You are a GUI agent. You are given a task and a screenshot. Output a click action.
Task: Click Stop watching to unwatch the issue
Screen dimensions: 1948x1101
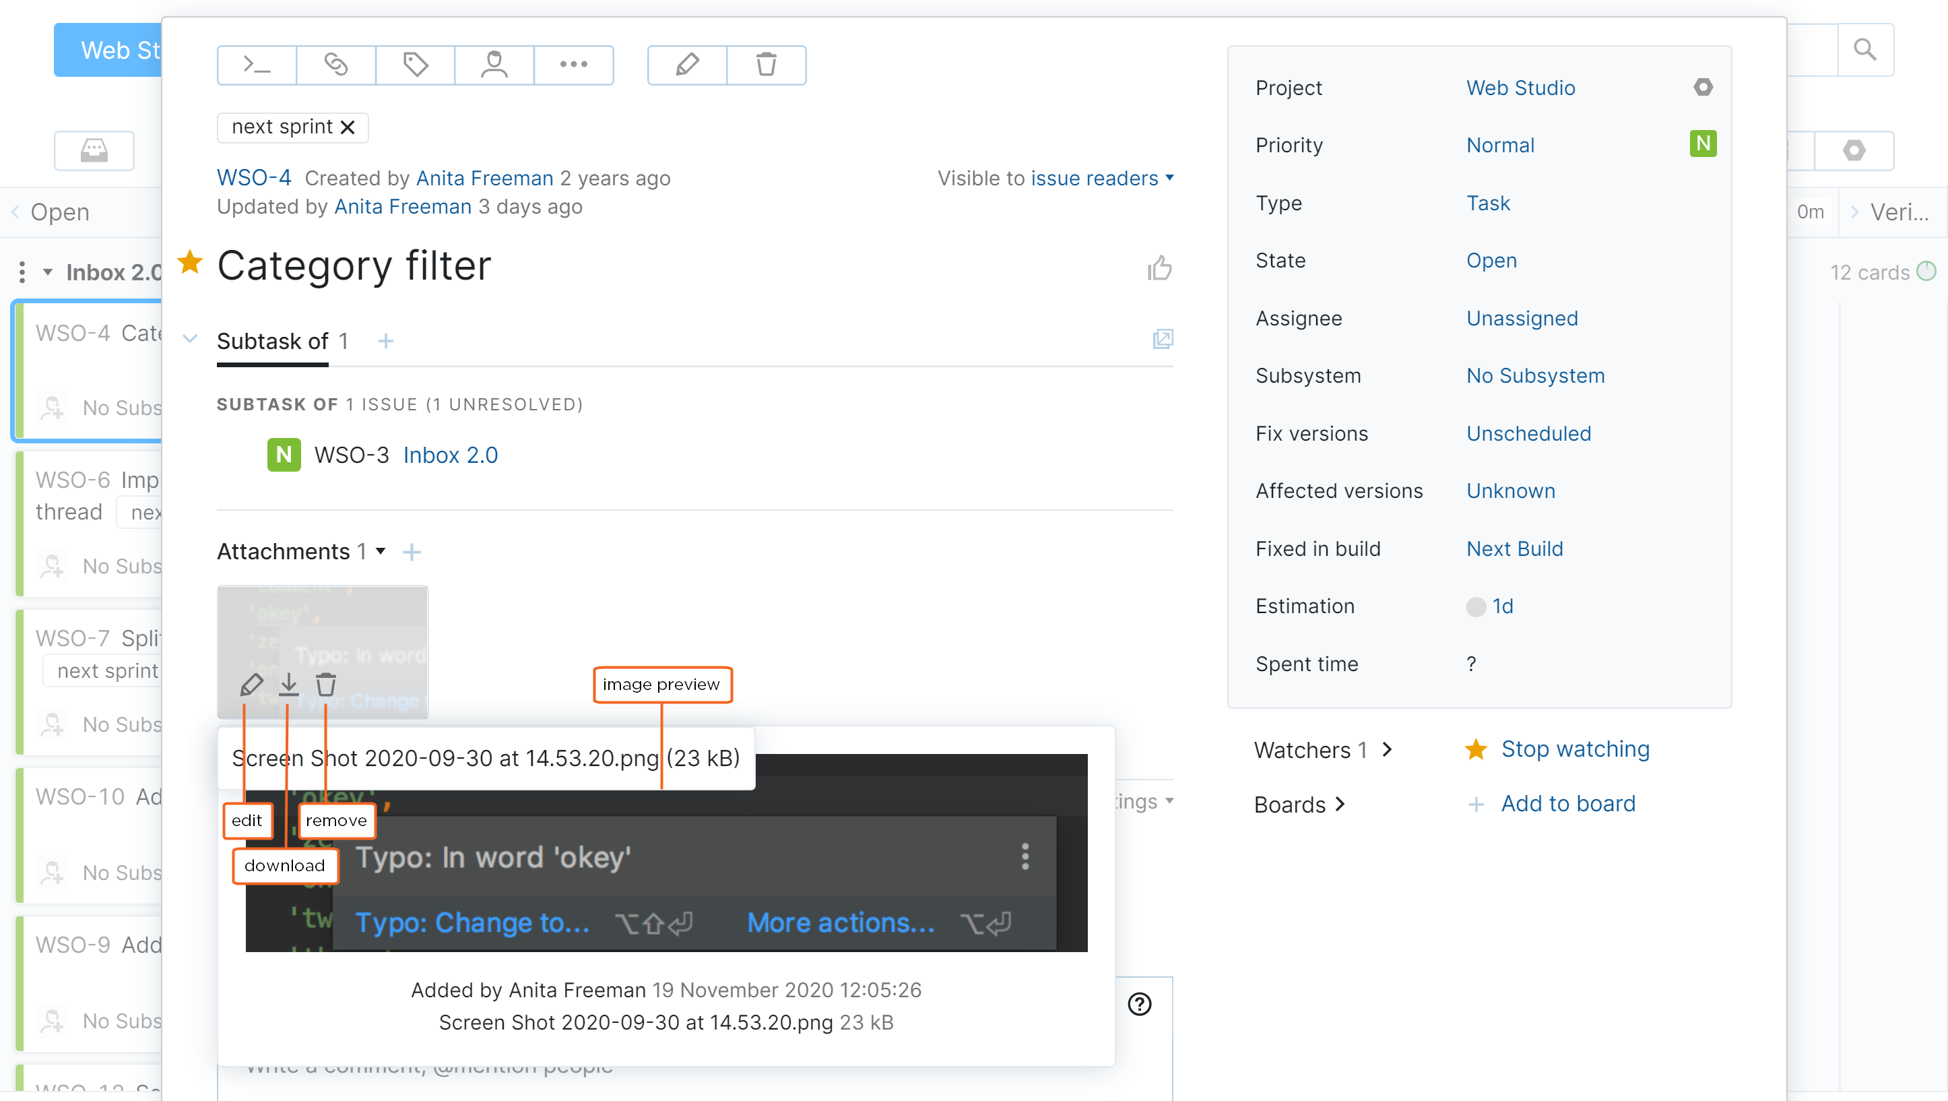[x=1574, y=749]
